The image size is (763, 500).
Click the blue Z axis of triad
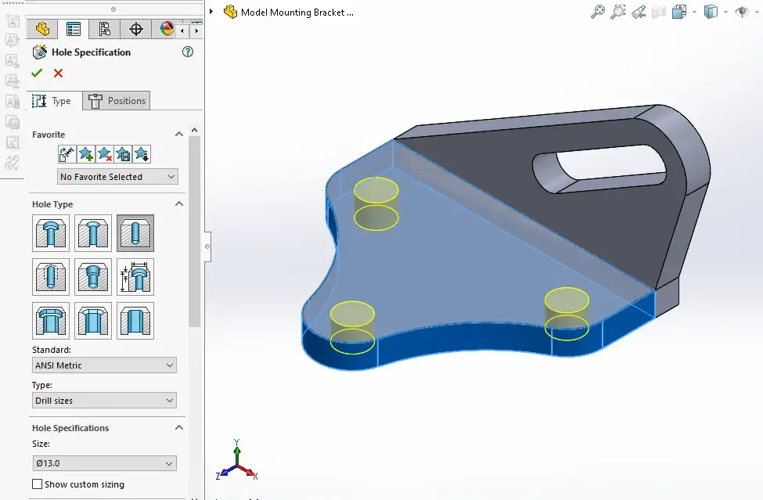[225, 473]
